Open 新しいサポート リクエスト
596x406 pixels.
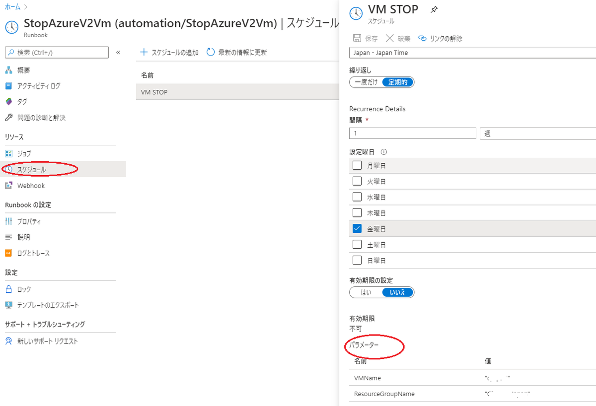tap(47, 341)
